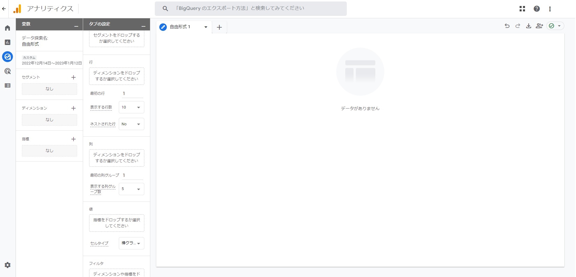Open the Google apps grid icon
The width and height of the screenshot is (576, 277).
(x=522, y=9)
